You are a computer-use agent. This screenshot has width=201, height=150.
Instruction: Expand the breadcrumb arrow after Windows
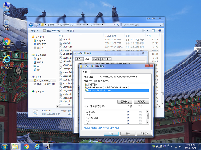pyautogui.click(x=88, y=25)
